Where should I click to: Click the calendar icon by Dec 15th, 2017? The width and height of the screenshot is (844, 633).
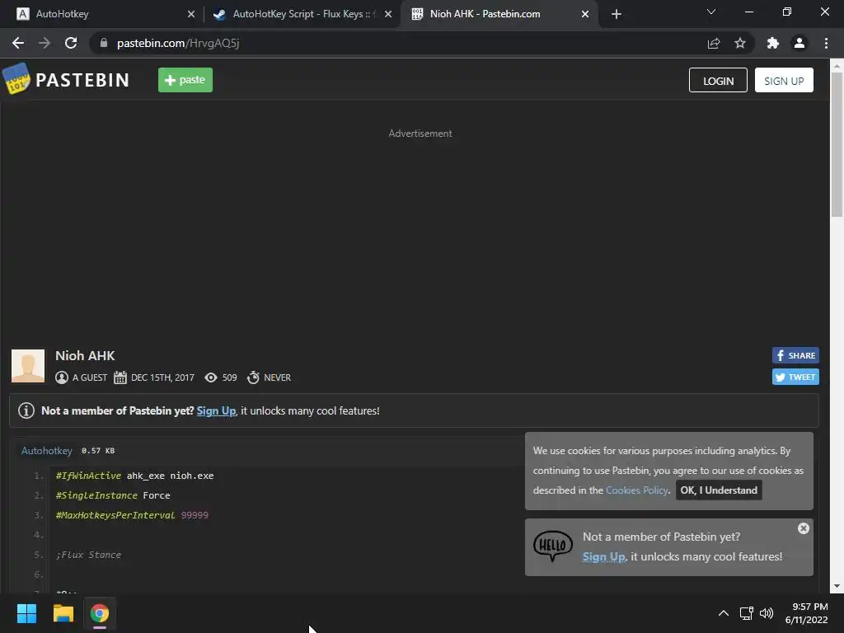(120, 377)
